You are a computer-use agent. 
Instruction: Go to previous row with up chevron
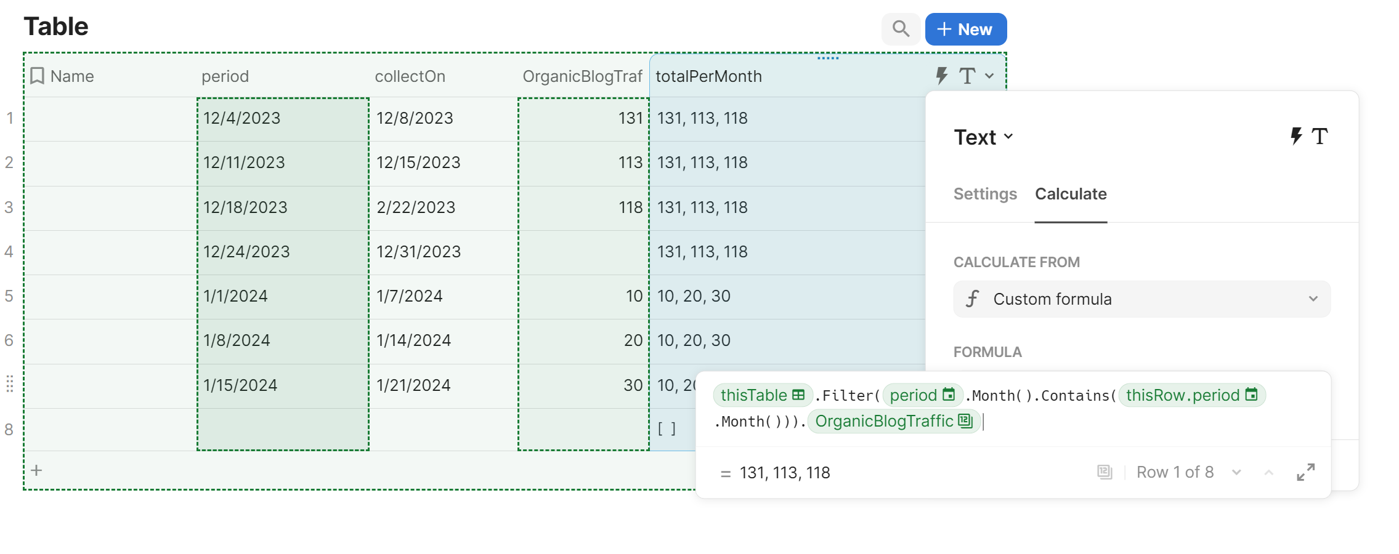[x=1268, y=472]
